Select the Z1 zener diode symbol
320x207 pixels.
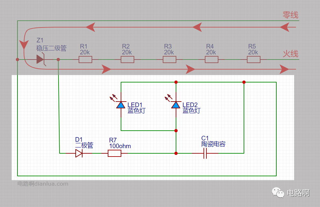(x=41, y=59)
